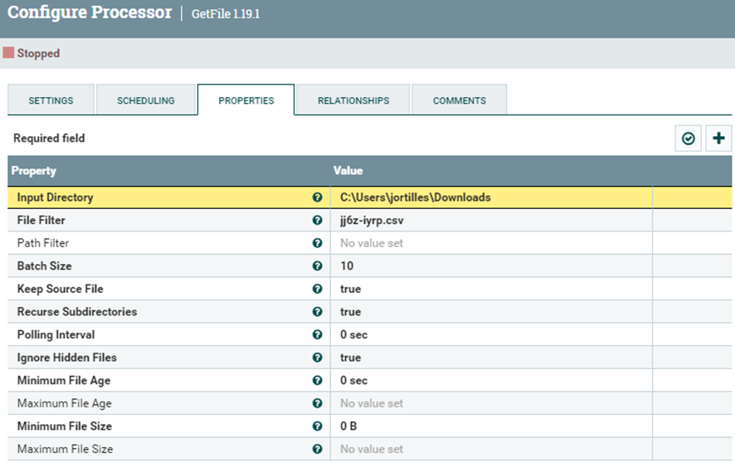Select the File Filter property name
Image resolution: width=735 pixels, height=473 pixels.
tap(41, 221)
